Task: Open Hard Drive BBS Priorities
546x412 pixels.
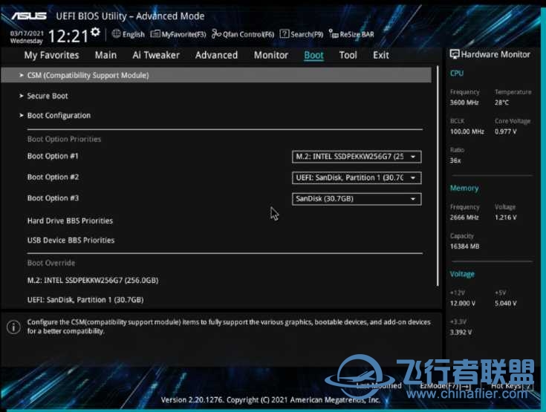Action: (x=70, y=221)
